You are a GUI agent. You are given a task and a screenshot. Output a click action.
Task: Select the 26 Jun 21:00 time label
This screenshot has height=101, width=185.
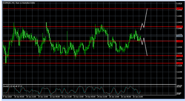coord(138,97)
